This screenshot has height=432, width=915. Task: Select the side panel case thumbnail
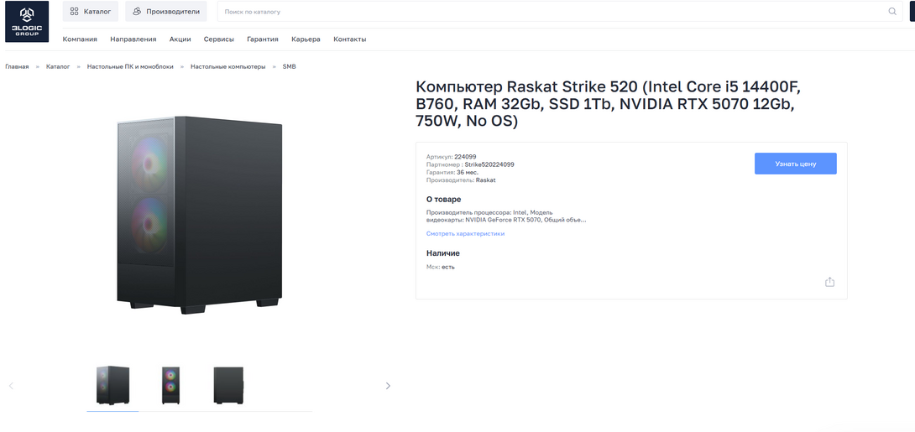[228, 385]
